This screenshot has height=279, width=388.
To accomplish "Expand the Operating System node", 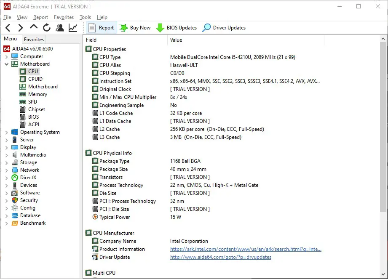I will click(7, 133).
